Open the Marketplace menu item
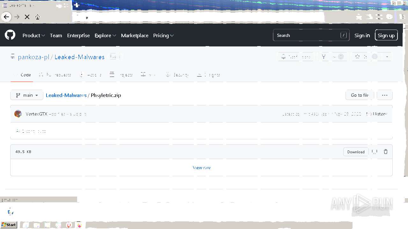Viewport: 408px width, 229px height. 135,35
